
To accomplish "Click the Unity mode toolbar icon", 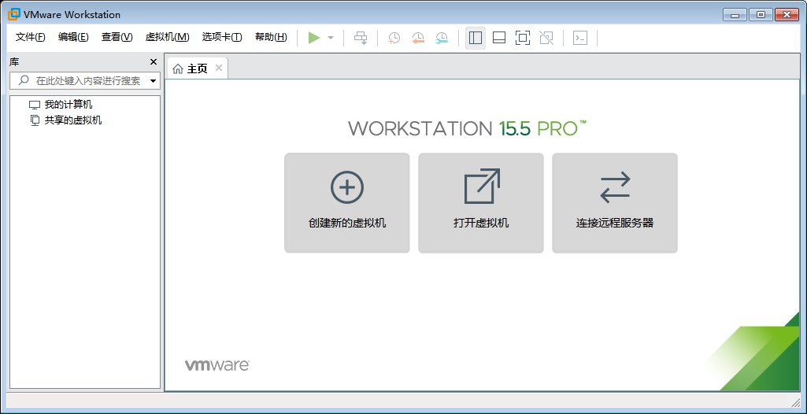I will pos(546,38).
